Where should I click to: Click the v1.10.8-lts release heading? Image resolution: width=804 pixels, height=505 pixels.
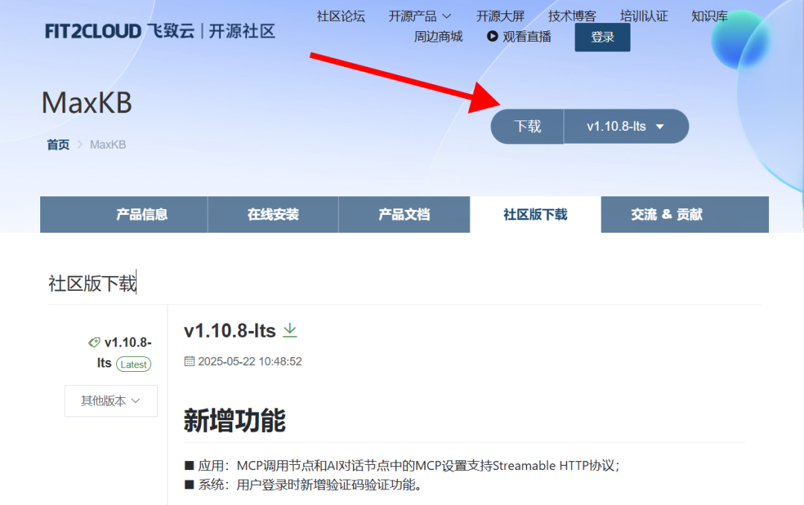click(230, 331)
